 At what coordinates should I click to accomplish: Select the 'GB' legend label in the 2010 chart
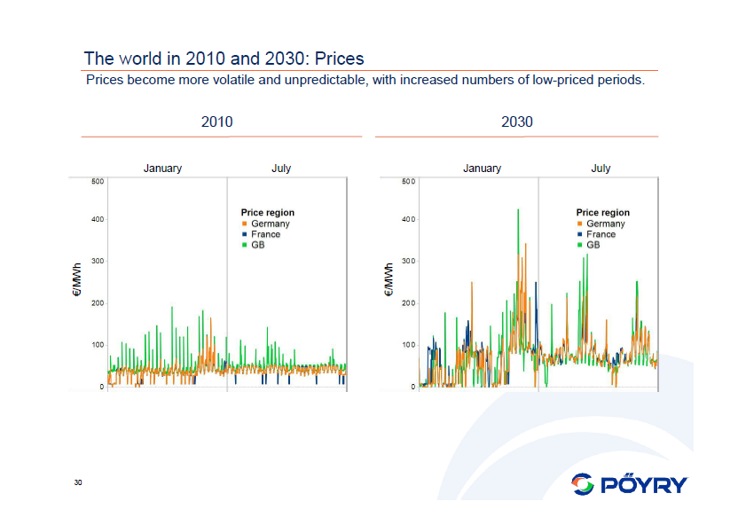point(257,245)
